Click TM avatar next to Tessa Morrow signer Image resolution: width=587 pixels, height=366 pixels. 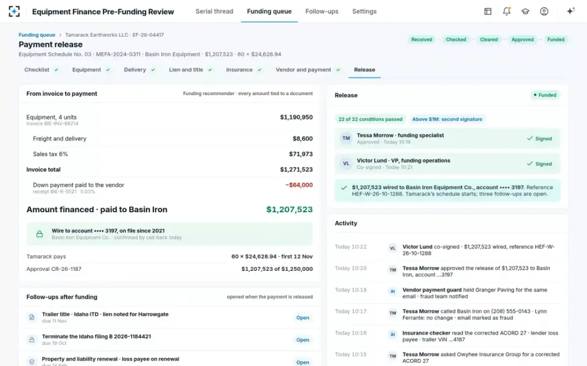pos(346,139)
